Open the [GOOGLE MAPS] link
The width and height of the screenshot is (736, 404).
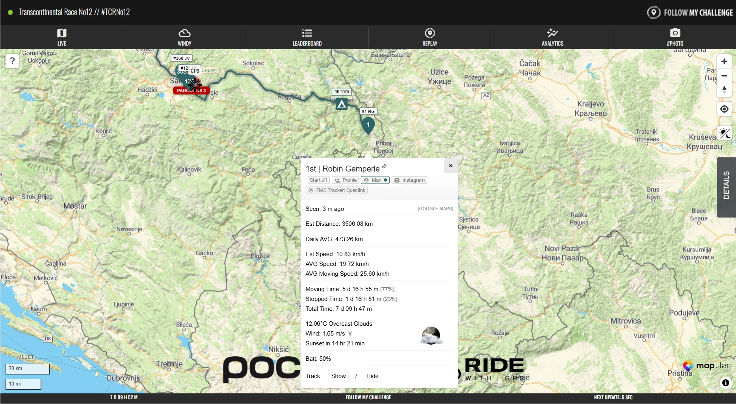[435, 208]
